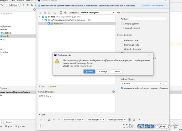Click inside the Author input field
This screenshot has width=182, height=131.
click(x=148, y=19)
